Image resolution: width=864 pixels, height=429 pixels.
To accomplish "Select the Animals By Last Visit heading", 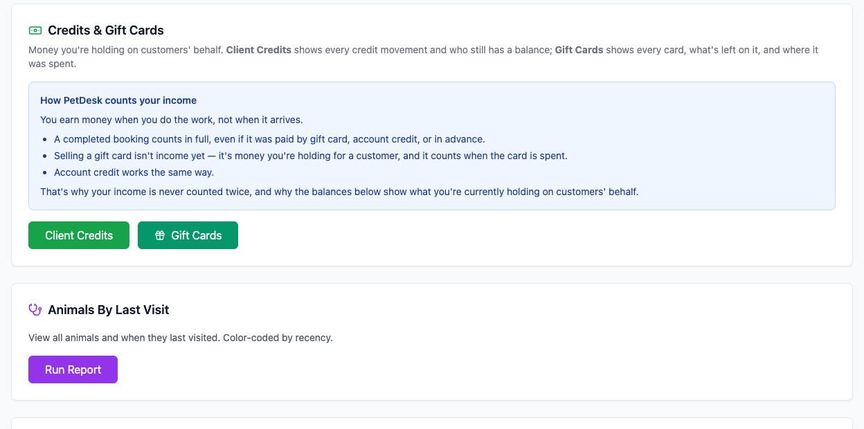I will click(x=109, y=310).
